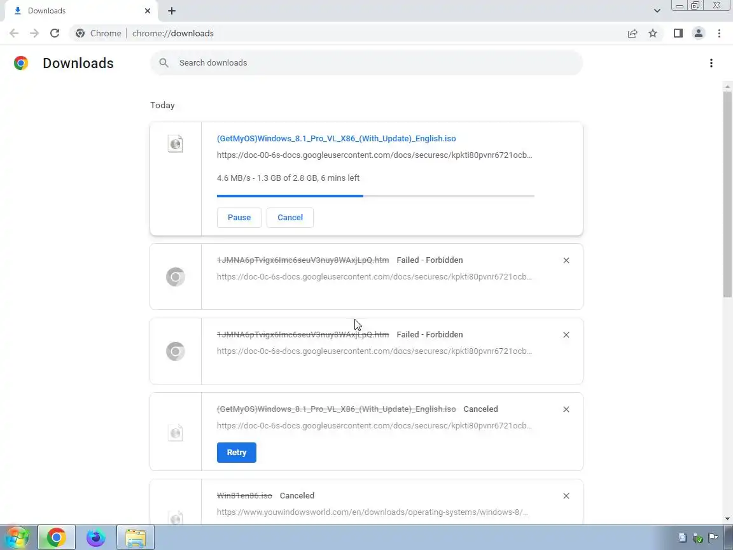Image resolution: width=733 pixels, height=550 pixels.
Task: Click the scrollbar down arrow
Action: pyautogui.click(x=727, y=519)
